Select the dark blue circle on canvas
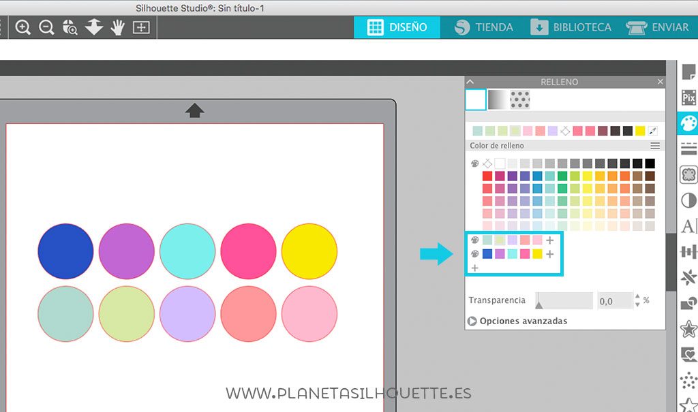Viewport: 698px width, 412px height. coord(65,251)
